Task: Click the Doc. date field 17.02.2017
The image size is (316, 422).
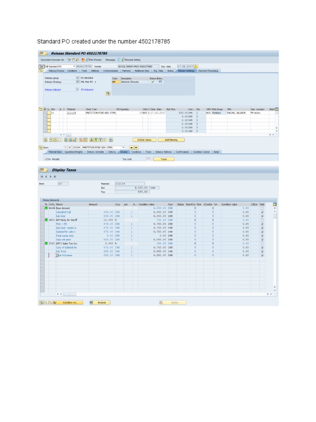Action: pyautogui.click(x=185, y=66)
